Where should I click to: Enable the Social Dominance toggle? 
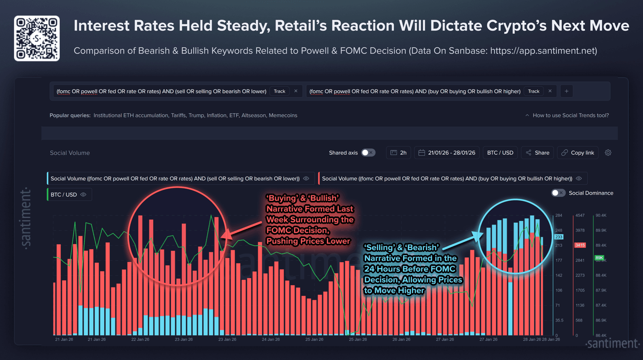[558, 193]
